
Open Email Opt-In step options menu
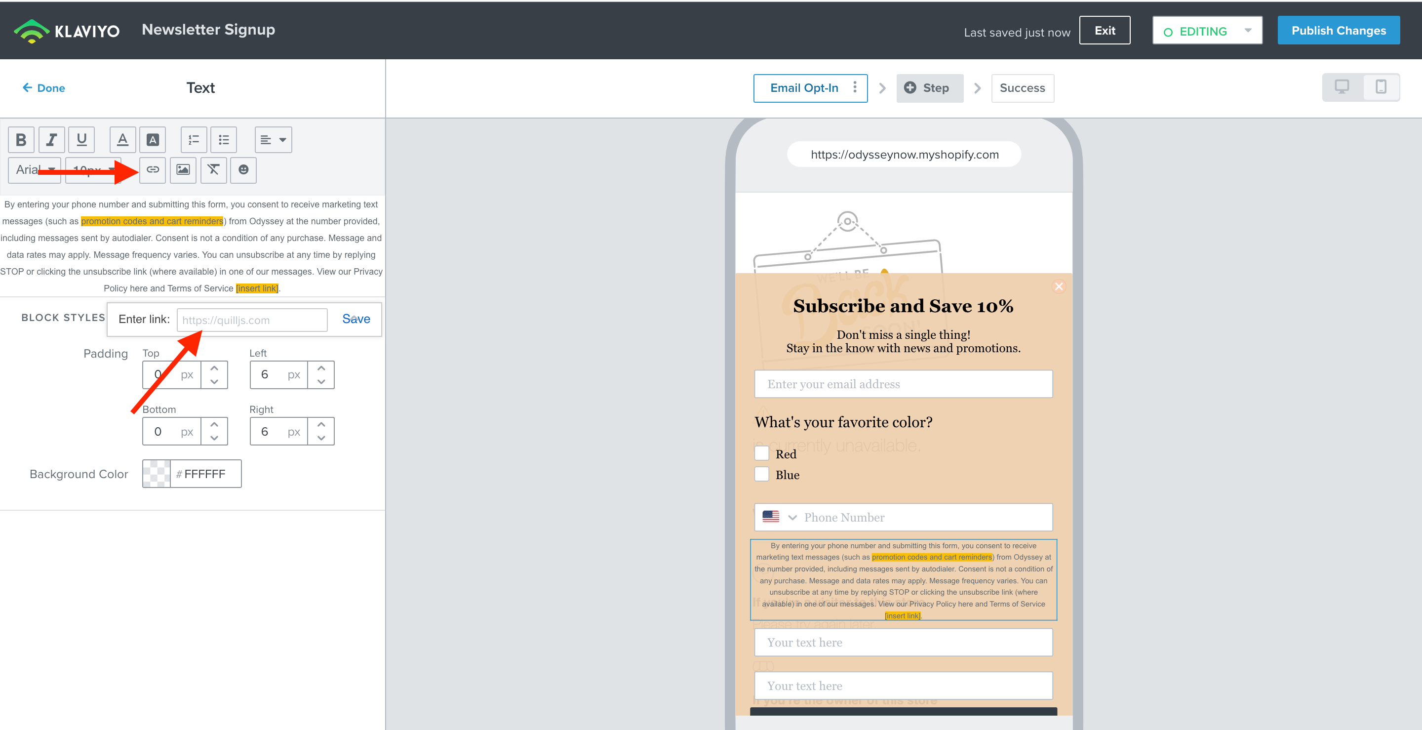pyautogui.click(x=855, y=87)
